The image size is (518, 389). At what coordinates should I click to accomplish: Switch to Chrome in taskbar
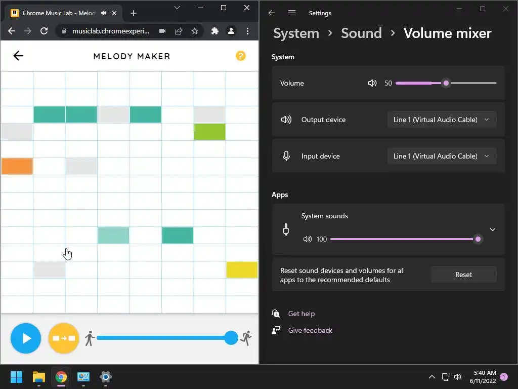[x=61, y=377]
